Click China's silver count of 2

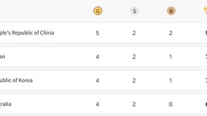(134, 33)
